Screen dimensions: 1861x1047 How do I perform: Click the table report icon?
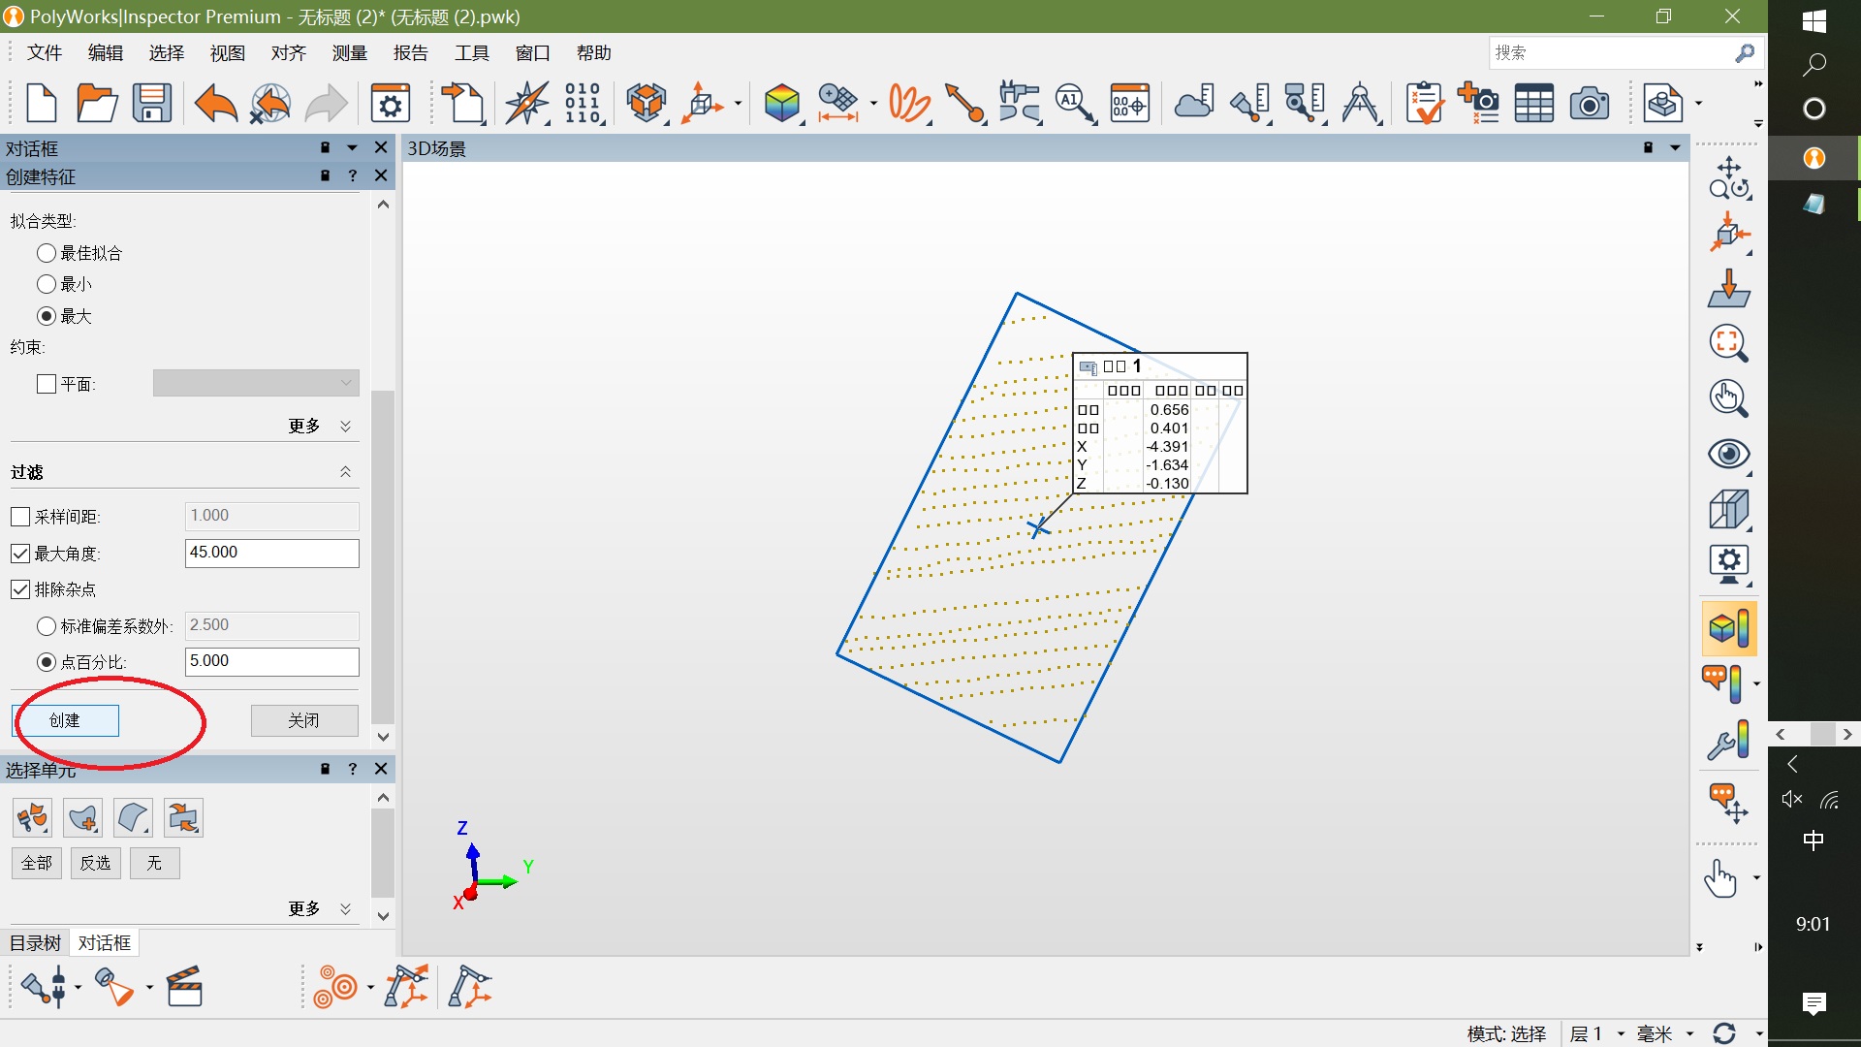click(x=1533, y=103)
